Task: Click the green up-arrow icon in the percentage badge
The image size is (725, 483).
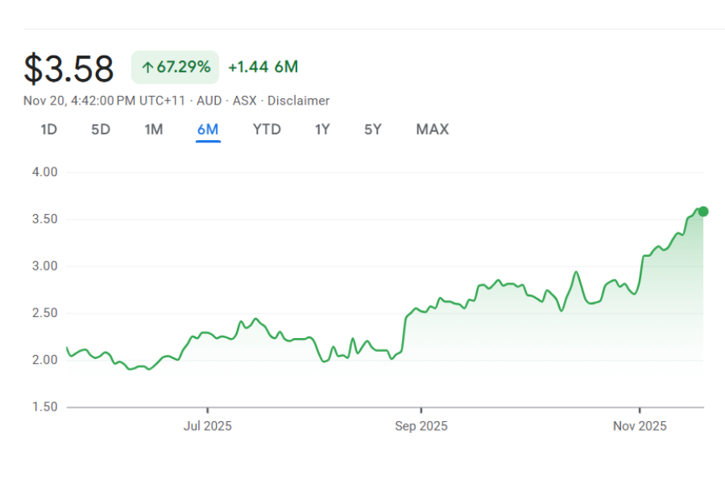Action: pyautogui.click(x=147, y=68)
